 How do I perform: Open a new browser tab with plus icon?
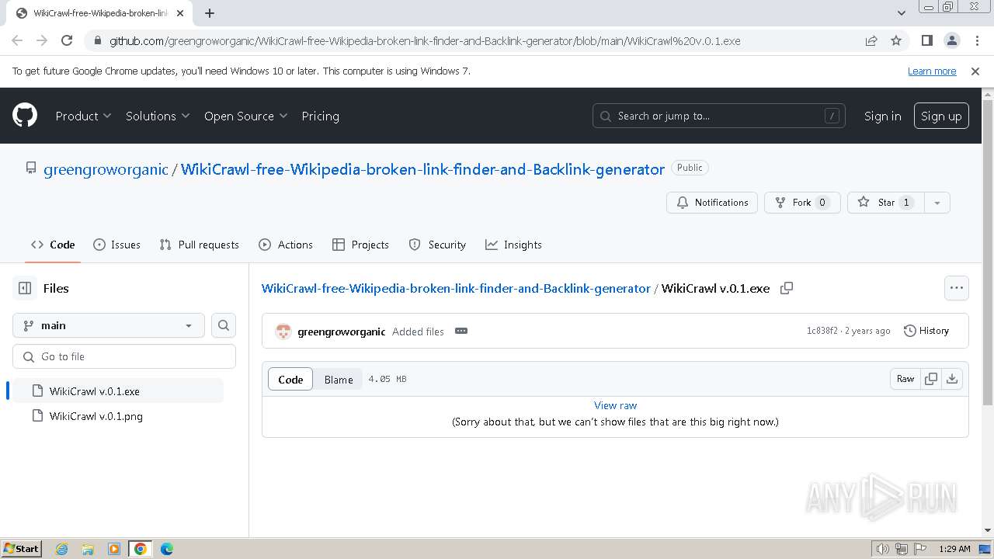tap(210, 13)
